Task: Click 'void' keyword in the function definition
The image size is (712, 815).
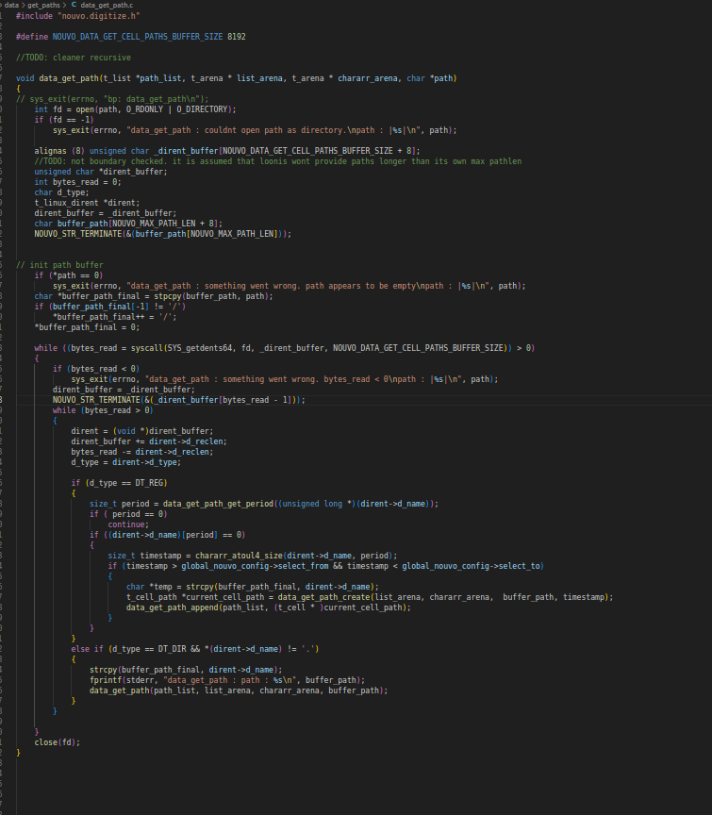Action: pos(25,78)
